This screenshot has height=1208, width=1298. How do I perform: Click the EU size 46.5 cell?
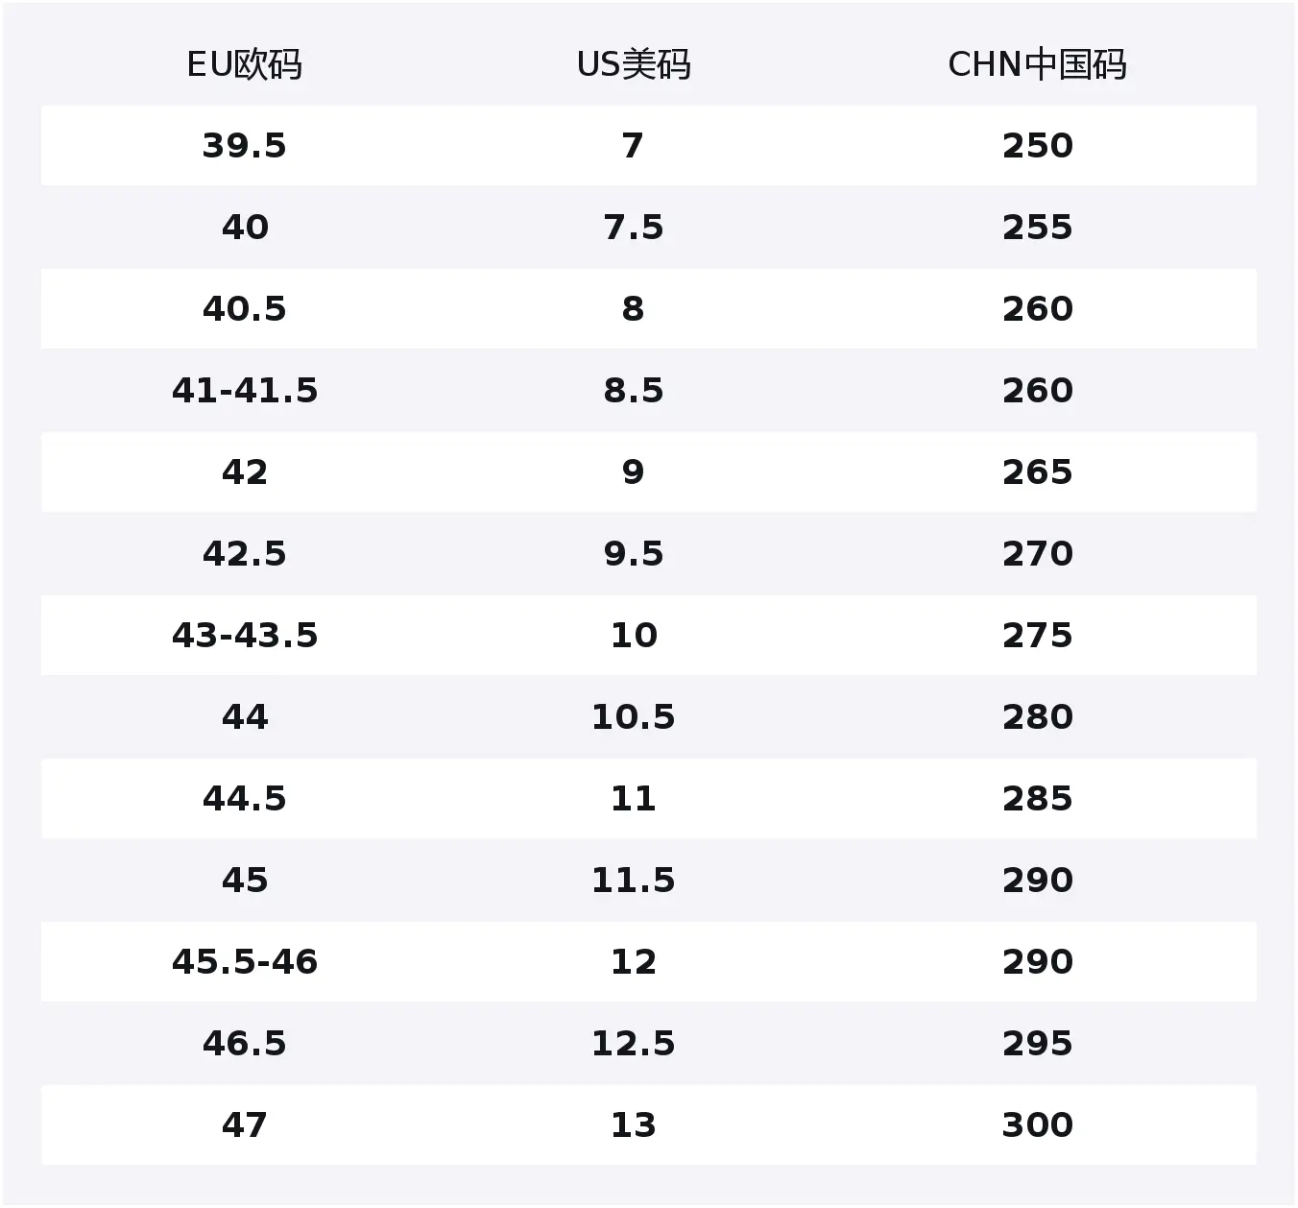(245, 1044)
